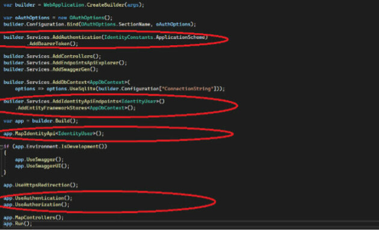Click the '.AddBearerToken();' line
This screenshot has height=230, width=379.
52,44
